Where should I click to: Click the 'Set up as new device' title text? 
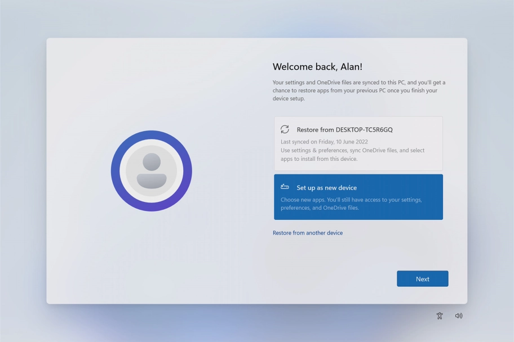coord(326,188)
